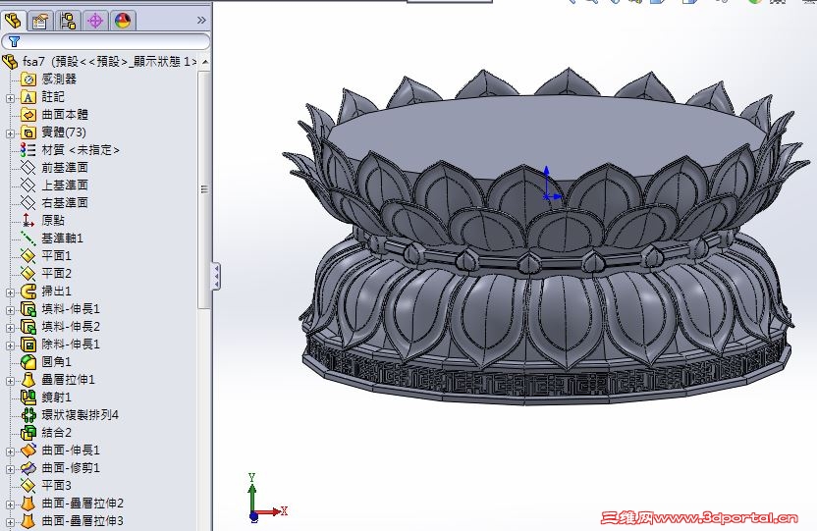Click the 註記 annotations icon
The width and height of the screenshot is (817, 531).
[28, 97]
